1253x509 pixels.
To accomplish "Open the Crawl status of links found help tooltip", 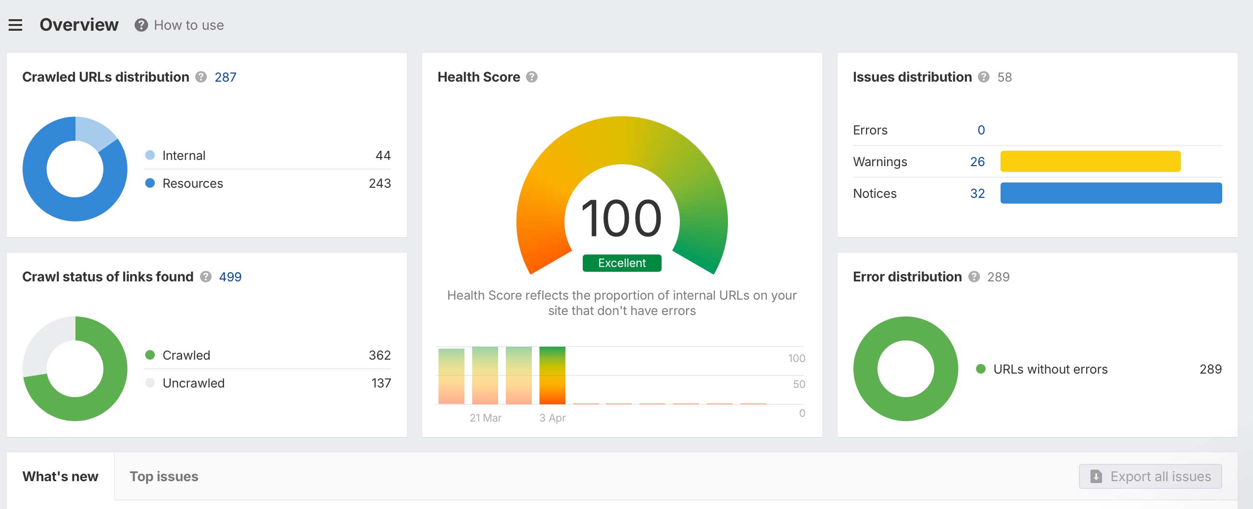I will click(205, 278).
